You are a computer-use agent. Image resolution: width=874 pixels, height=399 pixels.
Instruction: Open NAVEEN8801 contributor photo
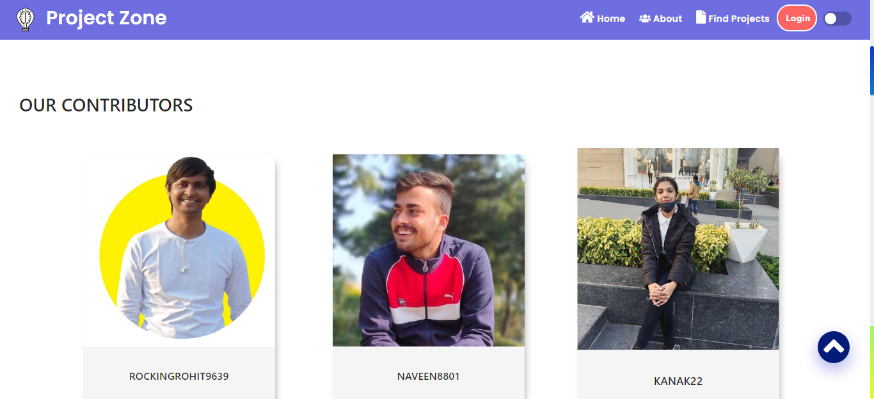[x=429, y=250]
